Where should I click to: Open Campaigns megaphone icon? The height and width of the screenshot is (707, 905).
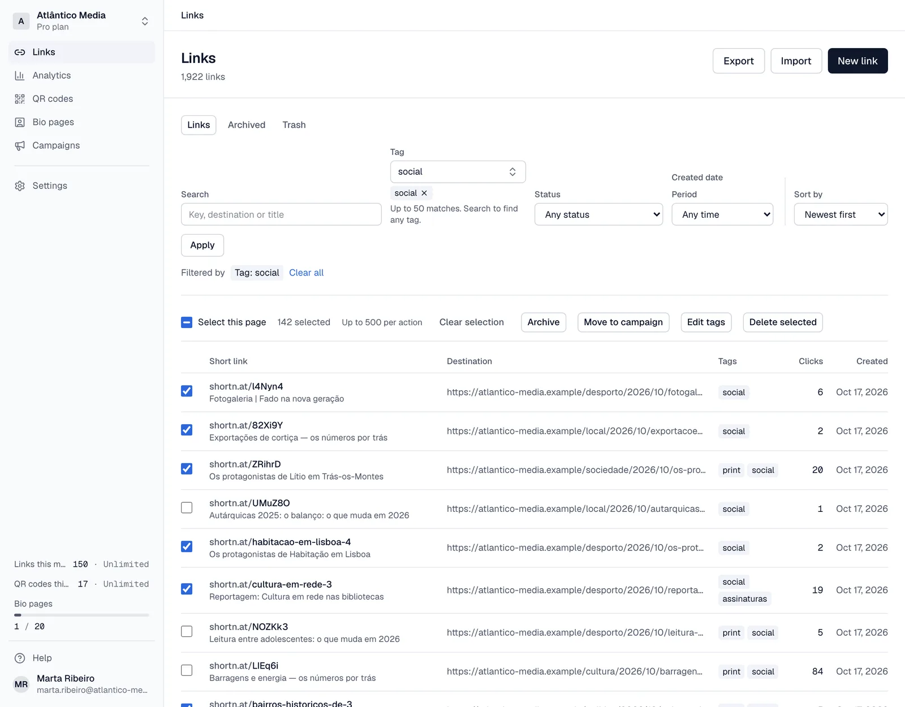20,145
